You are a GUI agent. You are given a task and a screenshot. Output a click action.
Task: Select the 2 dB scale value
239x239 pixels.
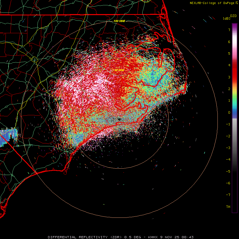(229, 89)
